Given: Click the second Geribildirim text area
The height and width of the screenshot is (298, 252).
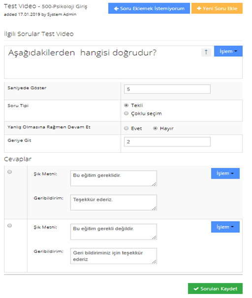Looking at the screenshot, I should (114, 256).
